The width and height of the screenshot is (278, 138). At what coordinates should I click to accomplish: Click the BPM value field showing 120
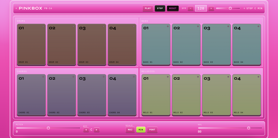[201, 8]
